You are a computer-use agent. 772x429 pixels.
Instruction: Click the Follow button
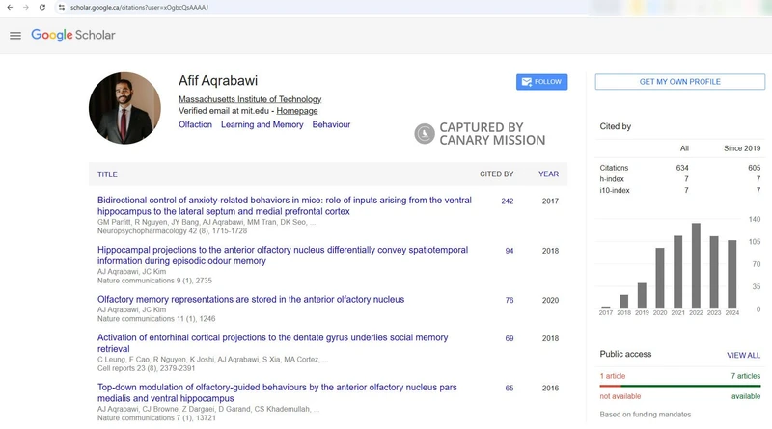pyautogui.click(x=541, y=82)
